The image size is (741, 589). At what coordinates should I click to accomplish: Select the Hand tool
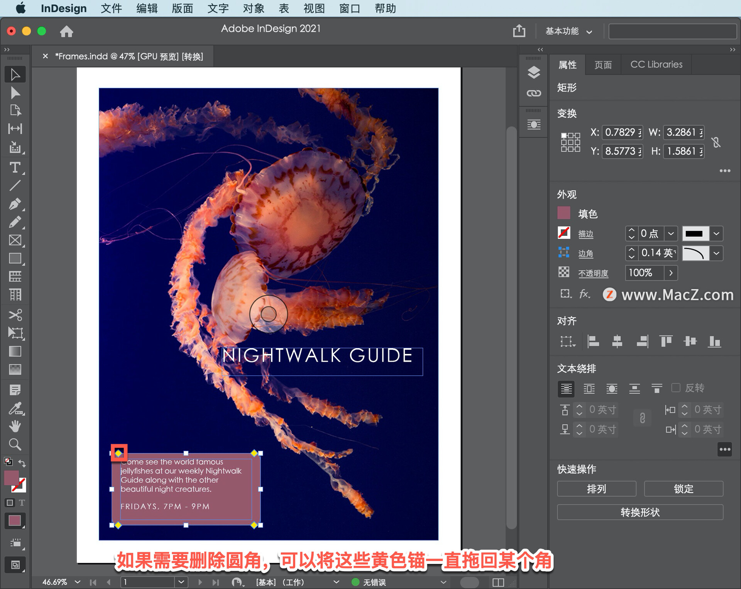(15, 427)
